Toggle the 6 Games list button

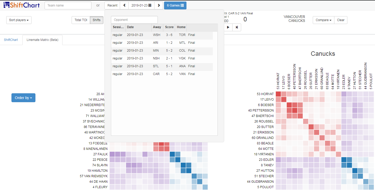[x=175, y=5]
